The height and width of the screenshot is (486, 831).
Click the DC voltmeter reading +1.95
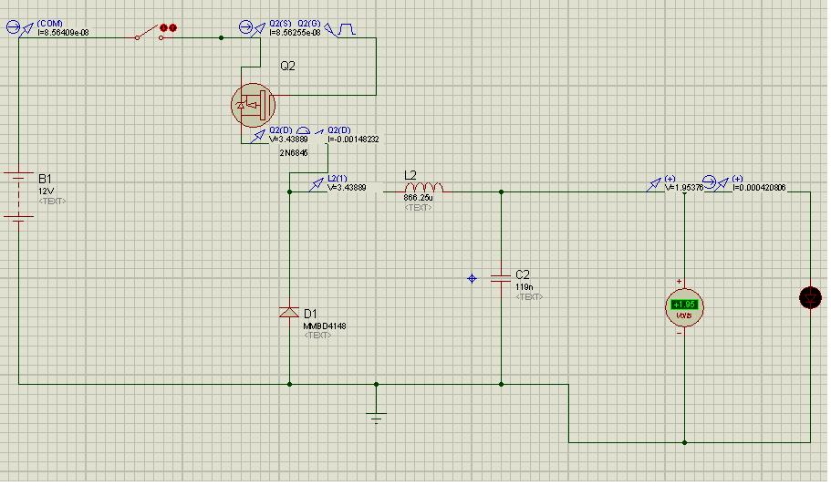684,307
